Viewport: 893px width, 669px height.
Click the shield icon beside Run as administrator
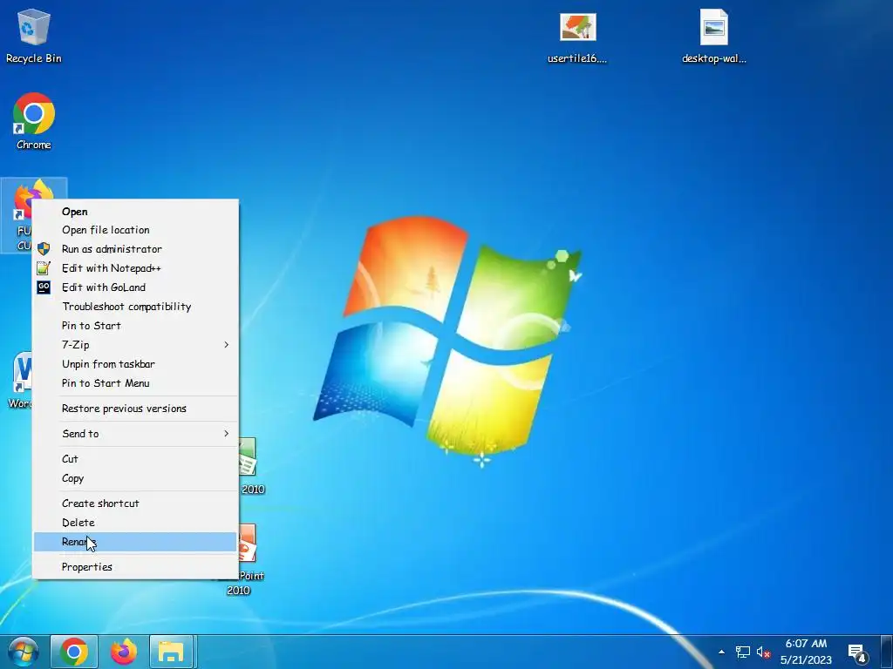pos(44,248)
